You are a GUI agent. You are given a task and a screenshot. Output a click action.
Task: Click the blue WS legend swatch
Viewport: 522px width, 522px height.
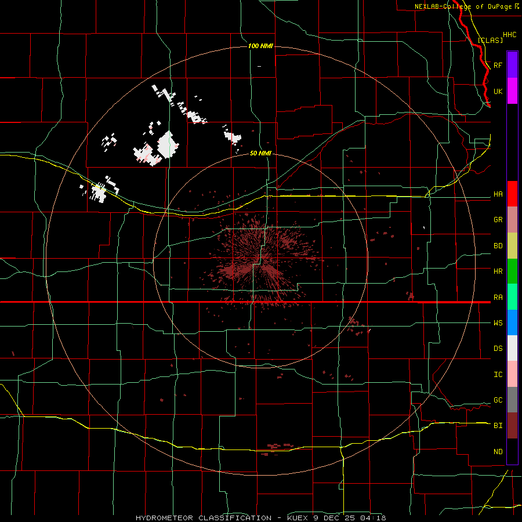click(x=512, y=322)
